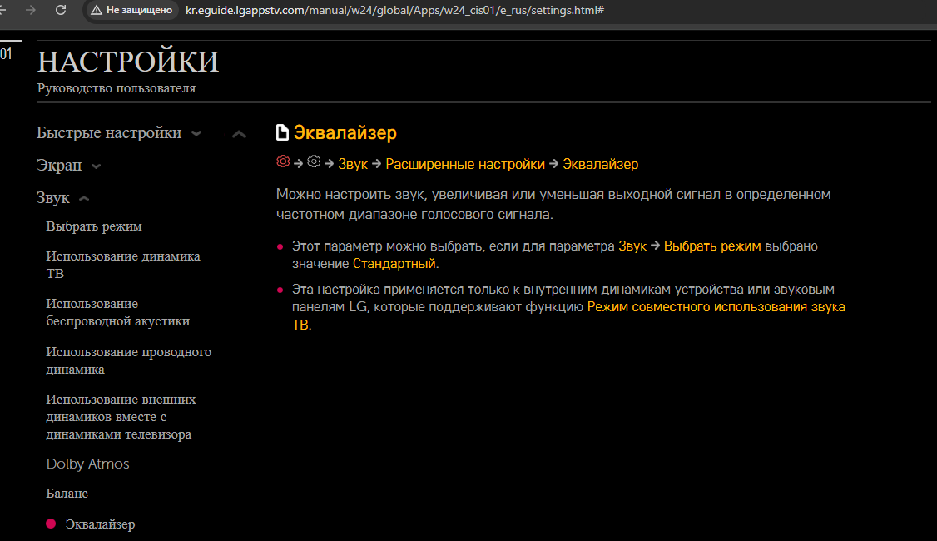This screenshot has height=541, width=937.
Task: Click the 'Не защищено' security warning badge
Action: click(131, 10)
